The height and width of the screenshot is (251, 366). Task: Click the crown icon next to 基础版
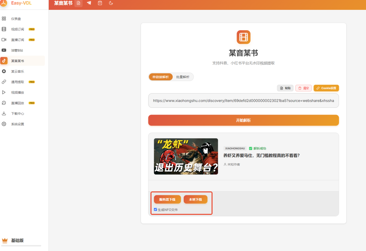(4, 240)
